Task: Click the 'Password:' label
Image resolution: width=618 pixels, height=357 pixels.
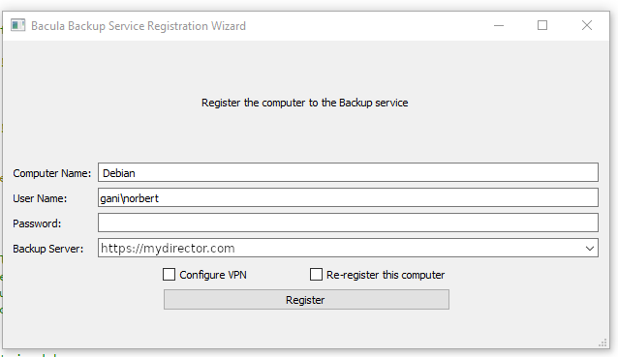Action: 37,223
